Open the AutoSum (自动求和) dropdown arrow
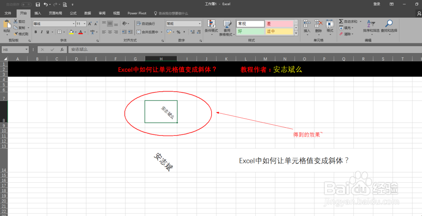 coord(360,21)
